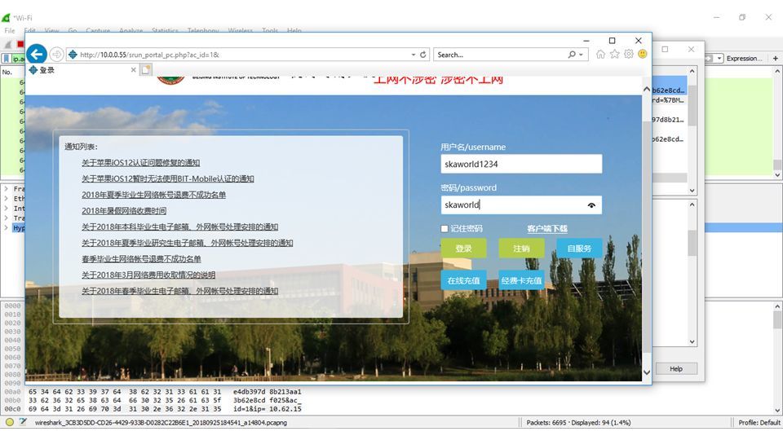Click the 登录 login button
783x440 pixels.
(463, 249)
